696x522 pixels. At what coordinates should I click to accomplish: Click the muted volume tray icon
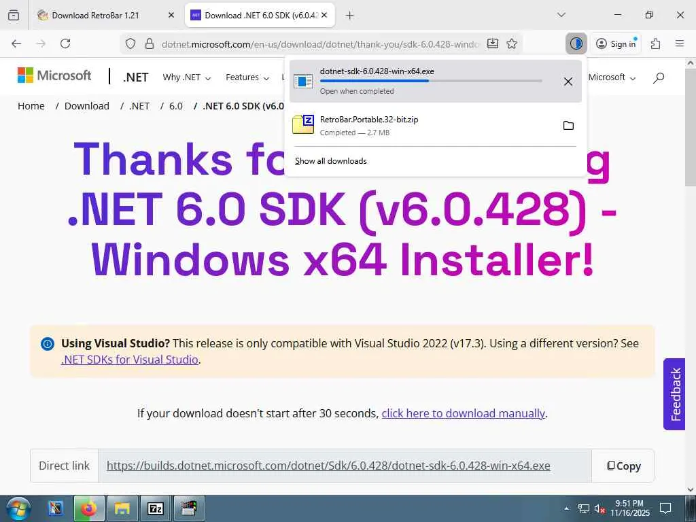point(599,508)
